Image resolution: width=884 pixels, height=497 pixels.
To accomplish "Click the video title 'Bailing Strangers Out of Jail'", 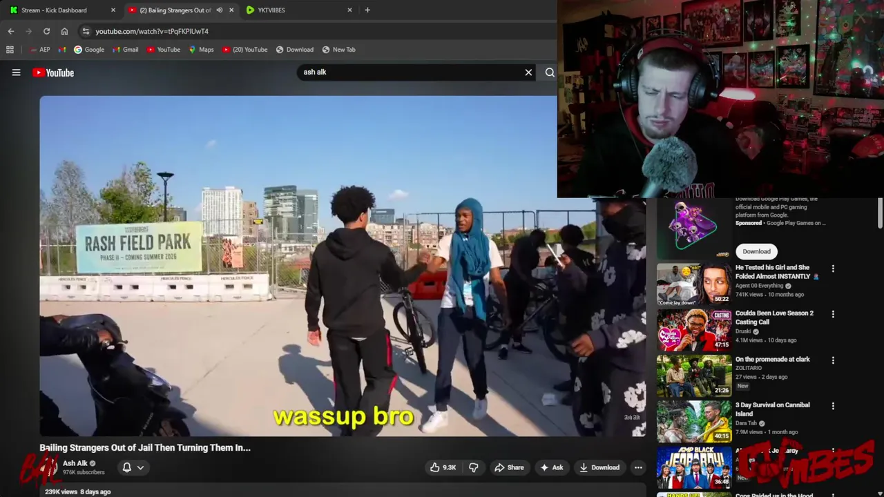I will [x=145, y=447].
